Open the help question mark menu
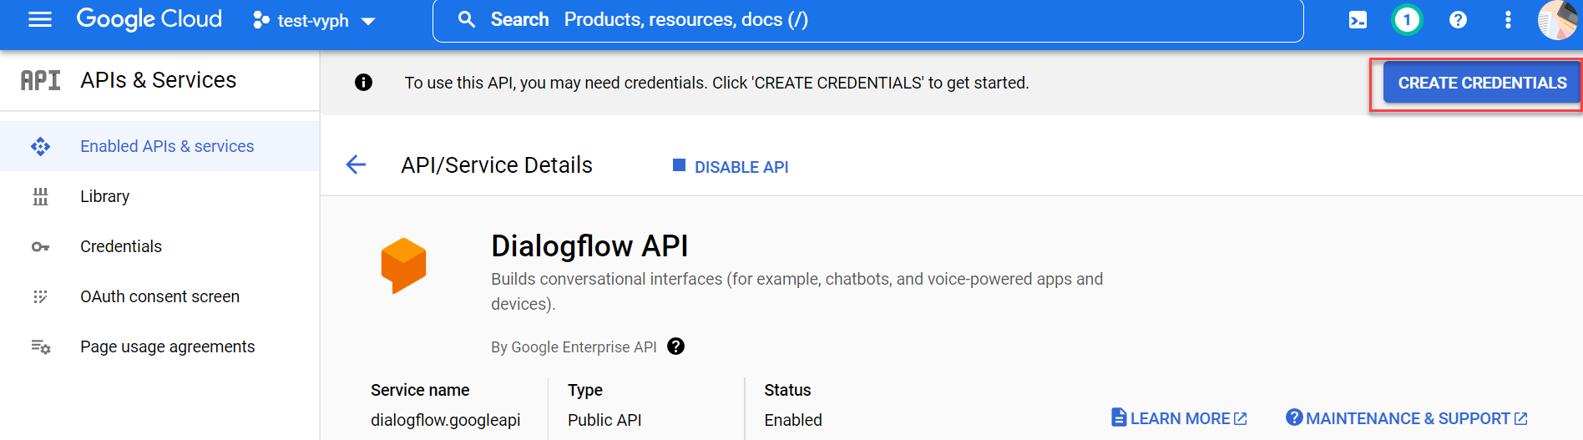The image size is (1583, 440). 1458,20
